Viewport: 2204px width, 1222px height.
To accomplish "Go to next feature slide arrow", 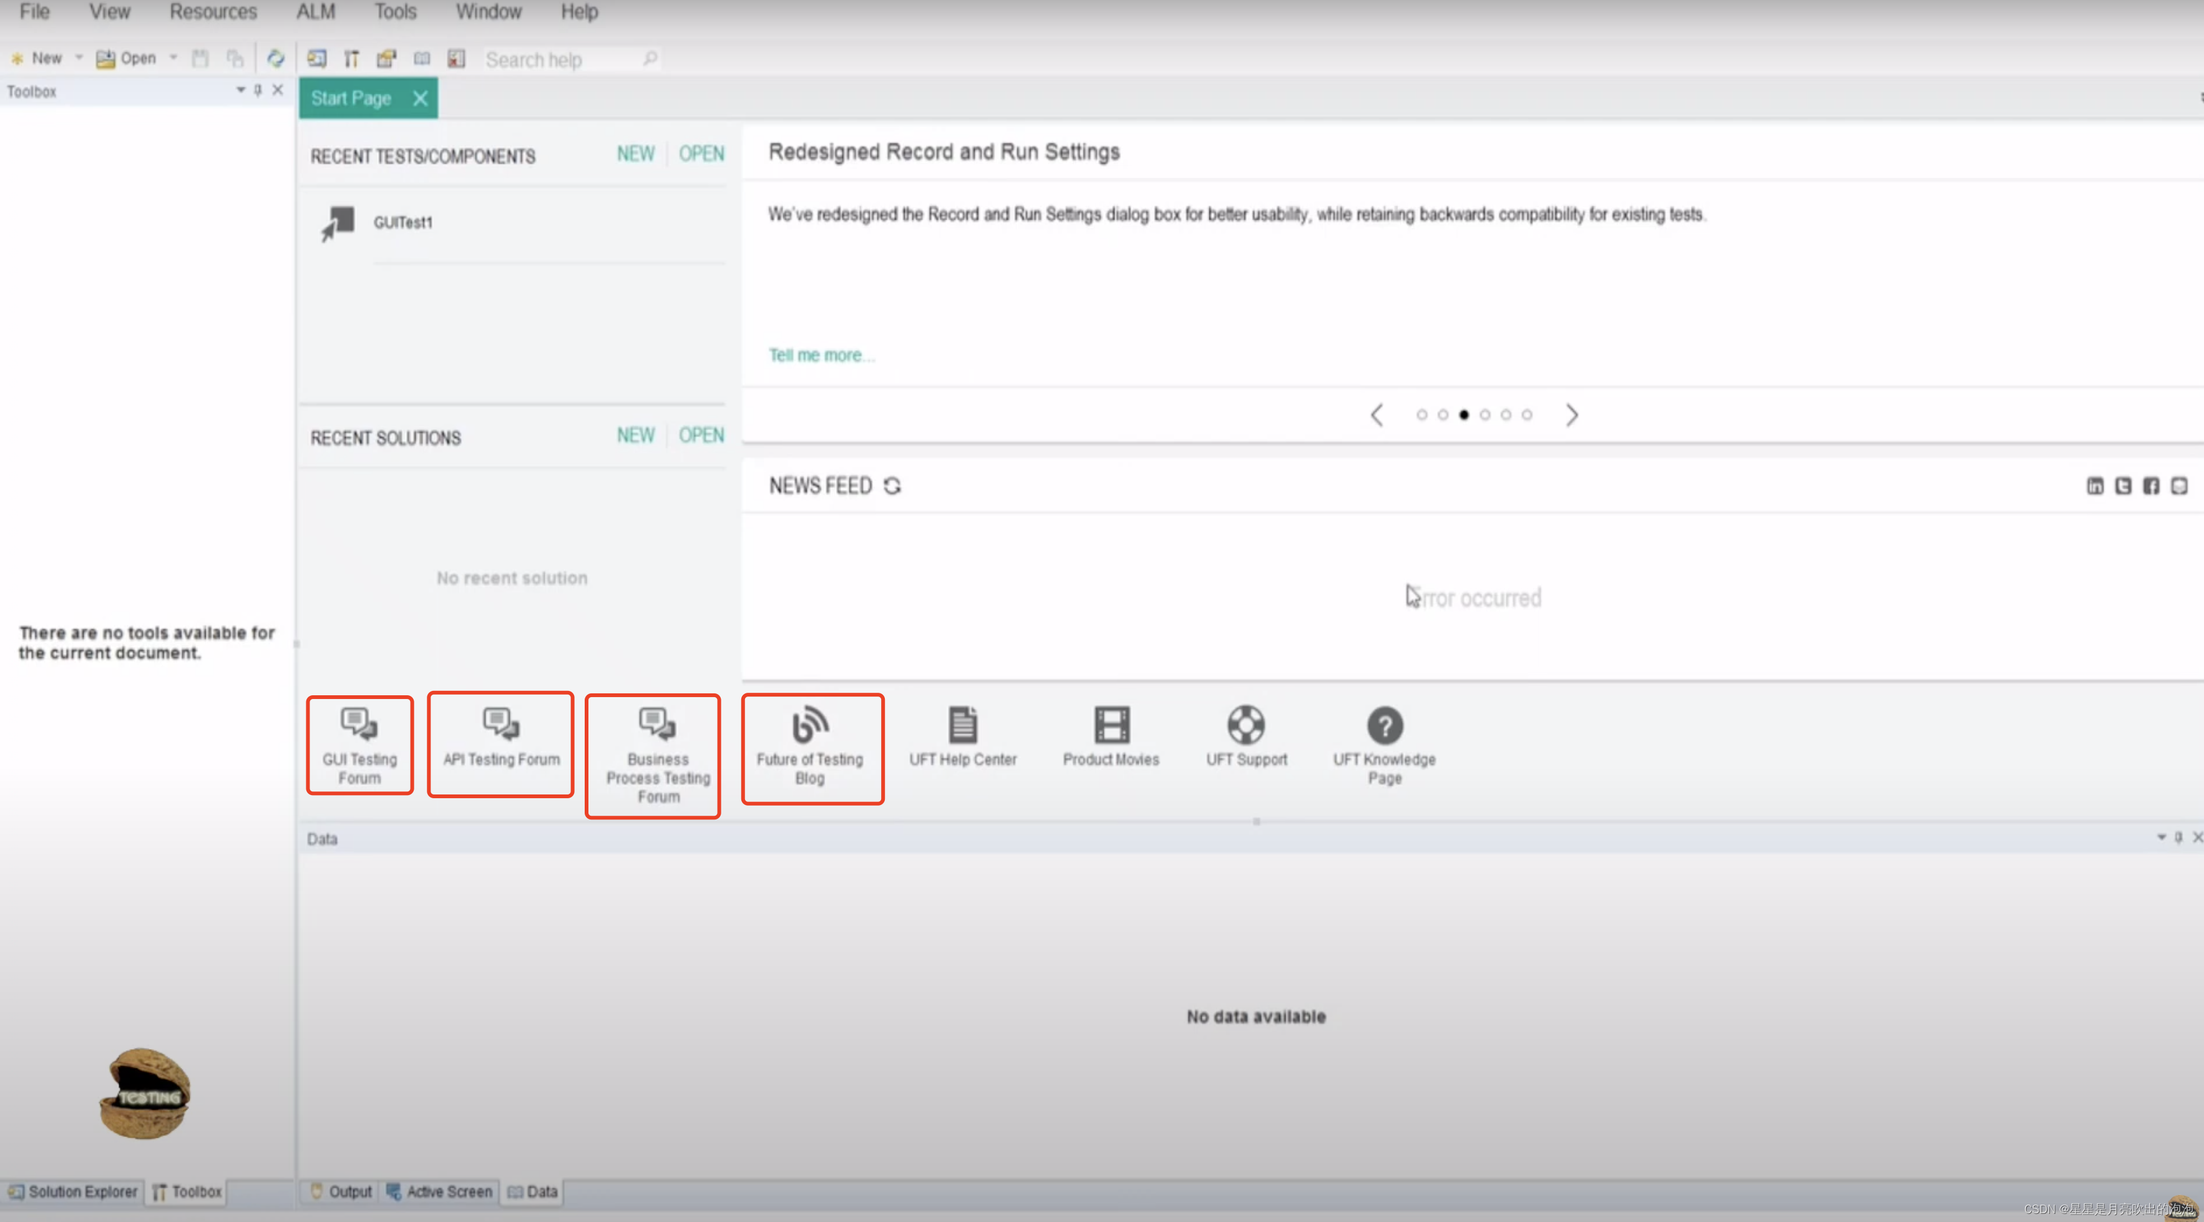I will click(x=1572, y=415).
